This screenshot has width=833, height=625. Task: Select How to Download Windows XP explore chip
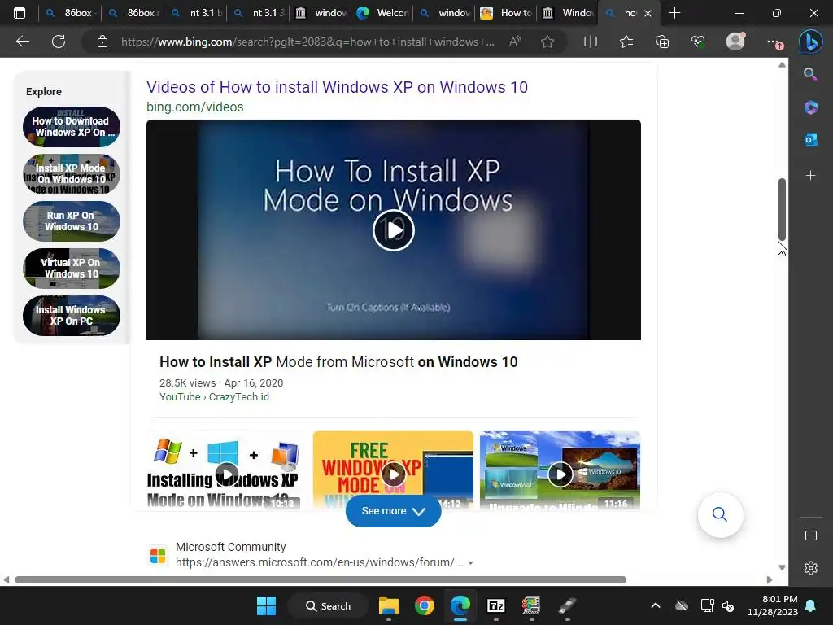(x=72, y=127)
